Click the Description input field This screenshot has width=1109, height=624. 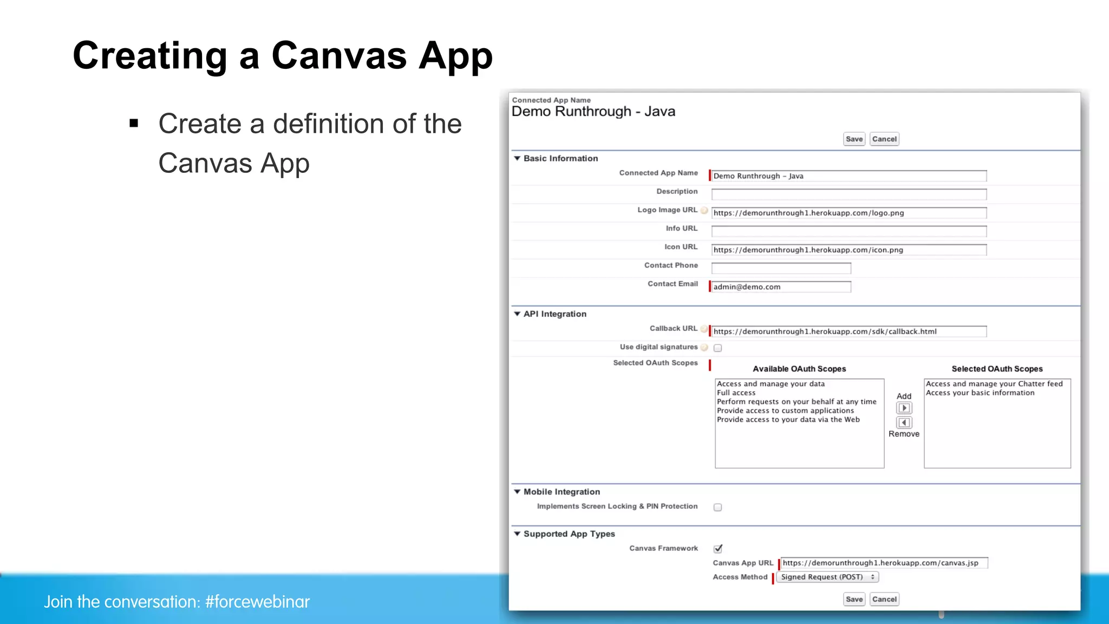tap(849, 194)
